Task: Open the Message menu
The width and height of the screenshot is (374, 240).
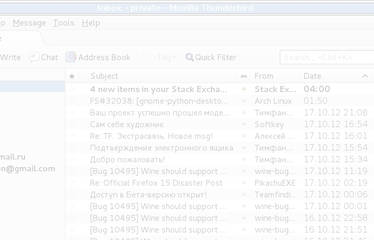Action: point(29,23)
